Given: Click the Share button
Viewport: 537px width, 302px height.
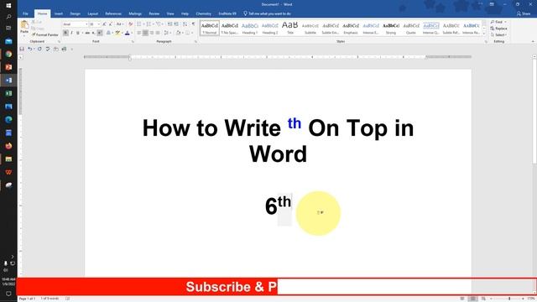Looking at the screenshot, I should pos(524,13).
